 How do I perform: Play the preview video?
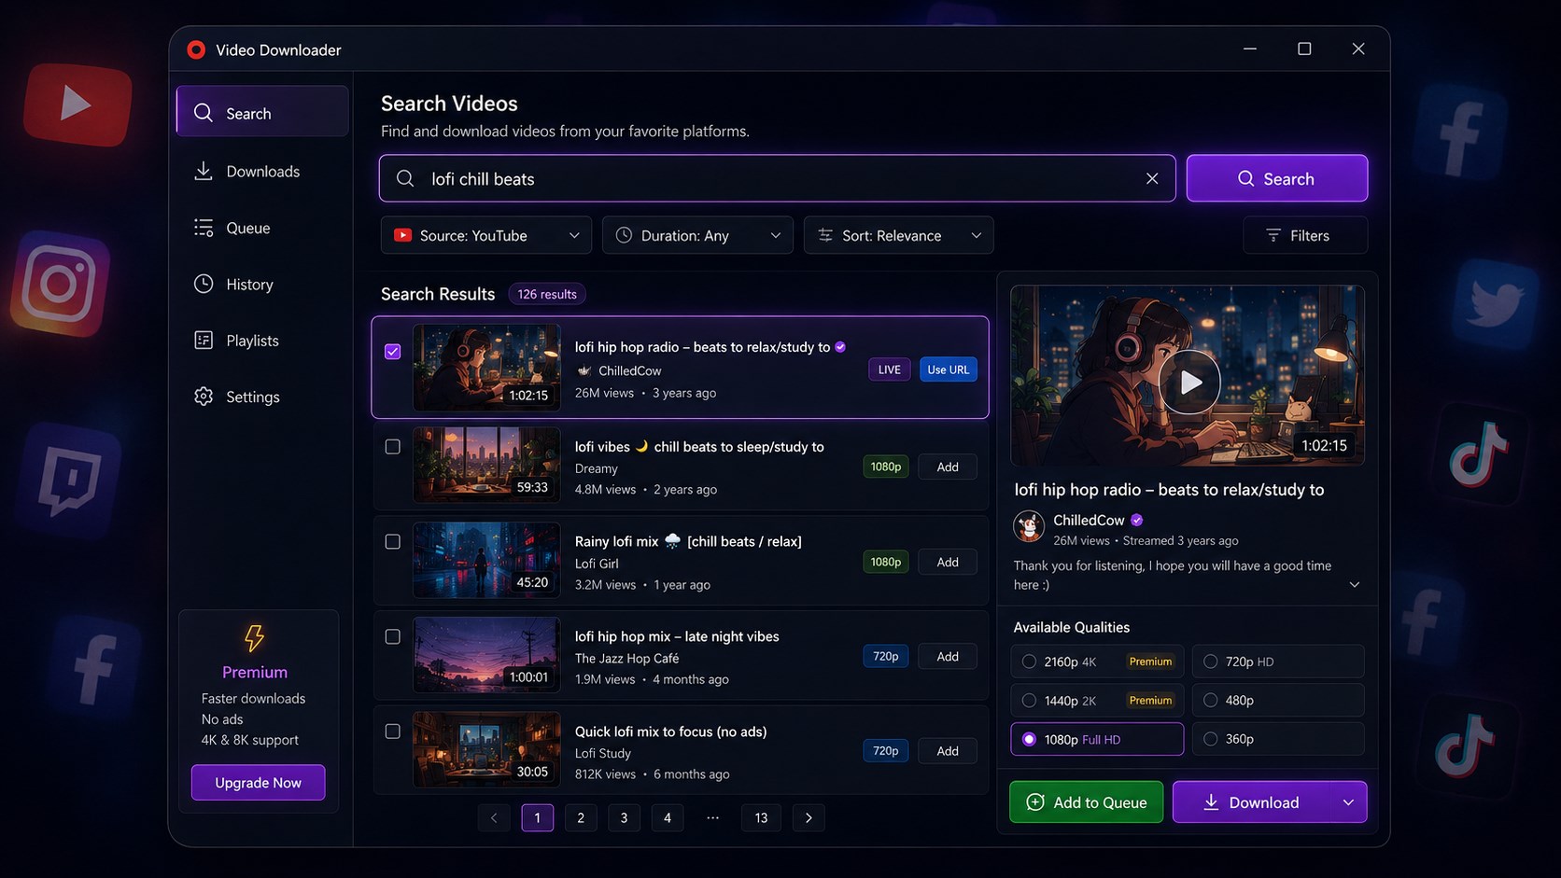(x=1189, y=382)
